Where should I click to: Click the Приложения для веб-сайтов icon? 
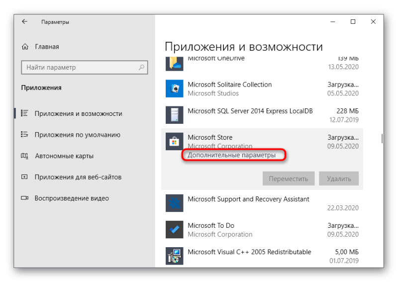(x=24, y=177)
